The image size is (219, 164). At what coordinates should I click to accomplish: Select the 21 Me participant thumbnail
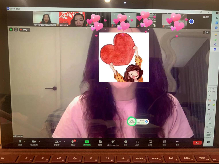click(x=124, y=20)
